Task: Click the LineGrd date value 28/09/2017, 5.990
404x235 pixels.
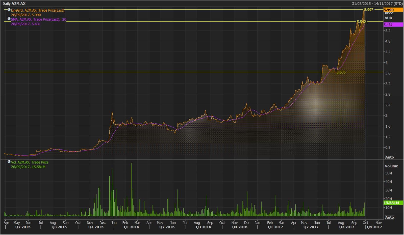Action: coord(26,15)
